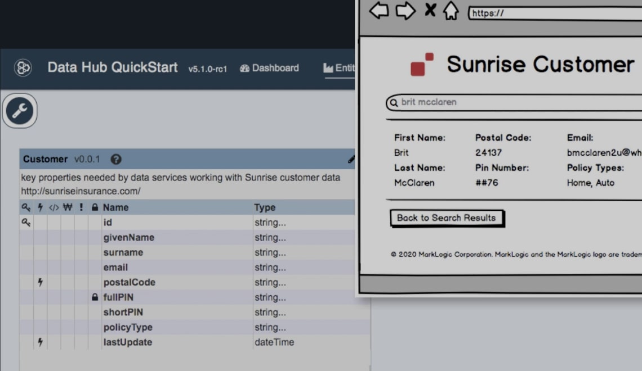The image size is (642, 371).
Task: Open the Dashboard tab
Action: point(269,68)
